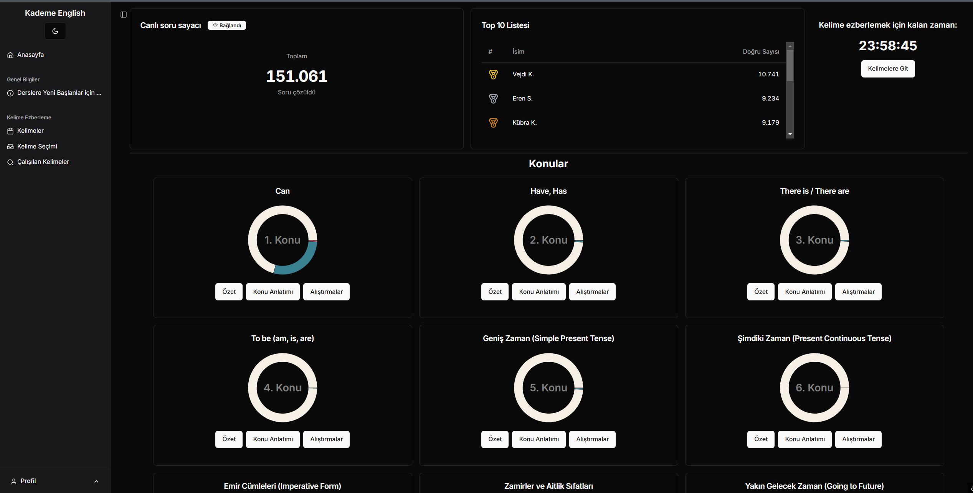
Task: Click the score 10.741
Action: tap(768, 74)
